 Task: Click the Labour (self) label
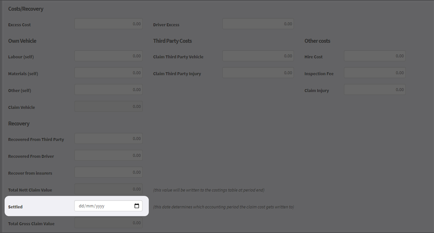click(x=21, y=57)
